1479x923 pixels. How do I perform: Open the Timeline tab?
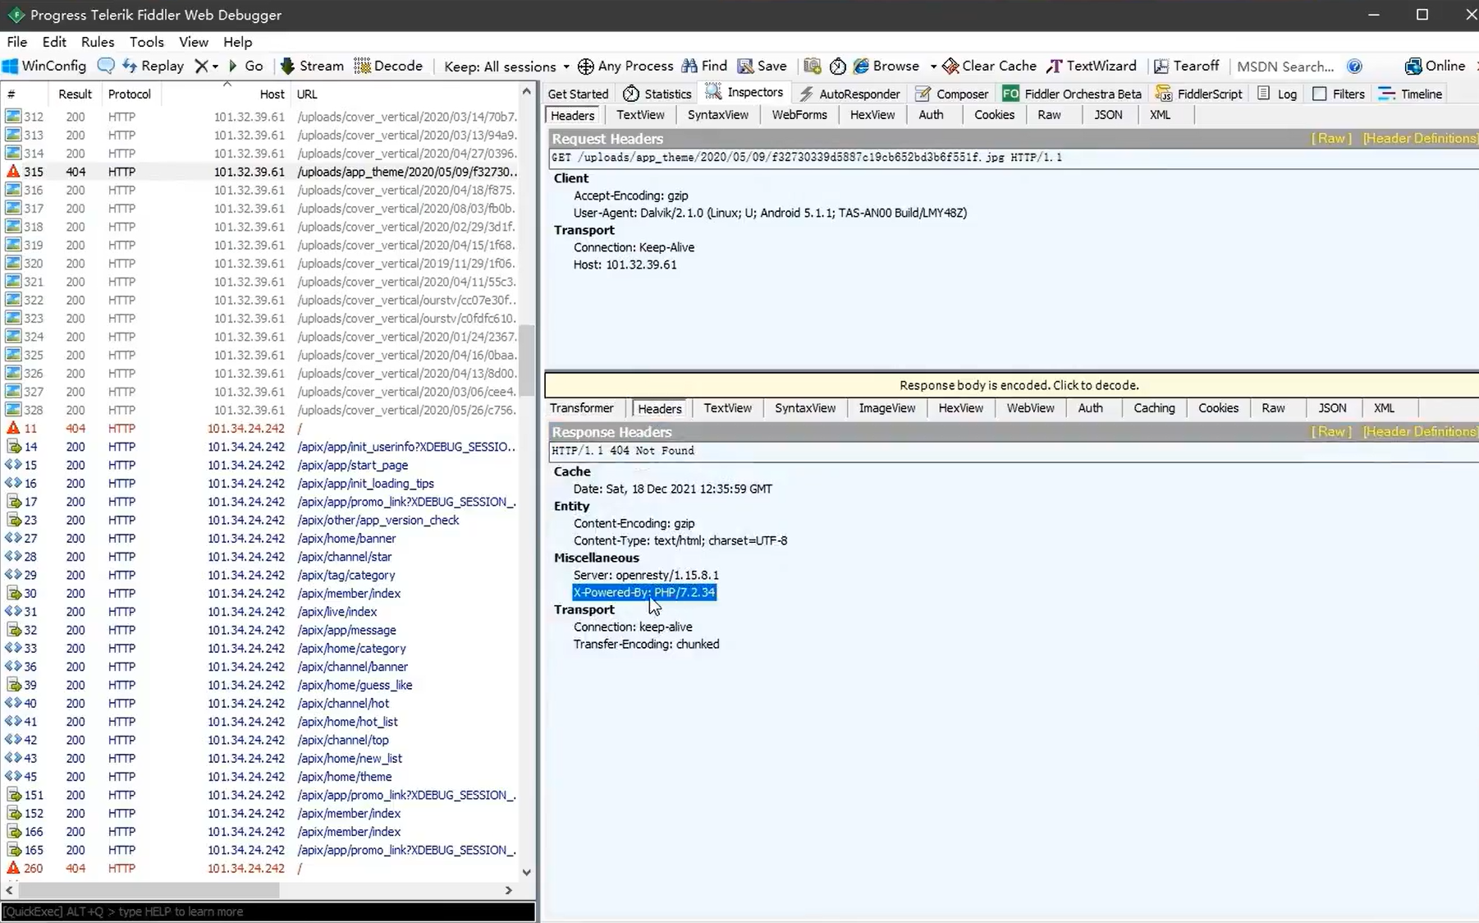click(x=1410, y=94)
